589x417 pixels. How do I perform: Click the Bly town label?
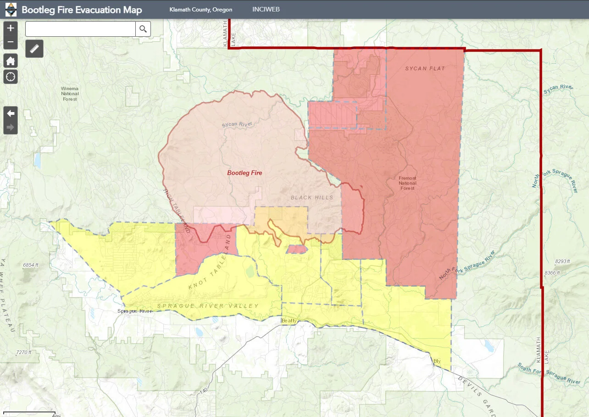tap(437, 361)
